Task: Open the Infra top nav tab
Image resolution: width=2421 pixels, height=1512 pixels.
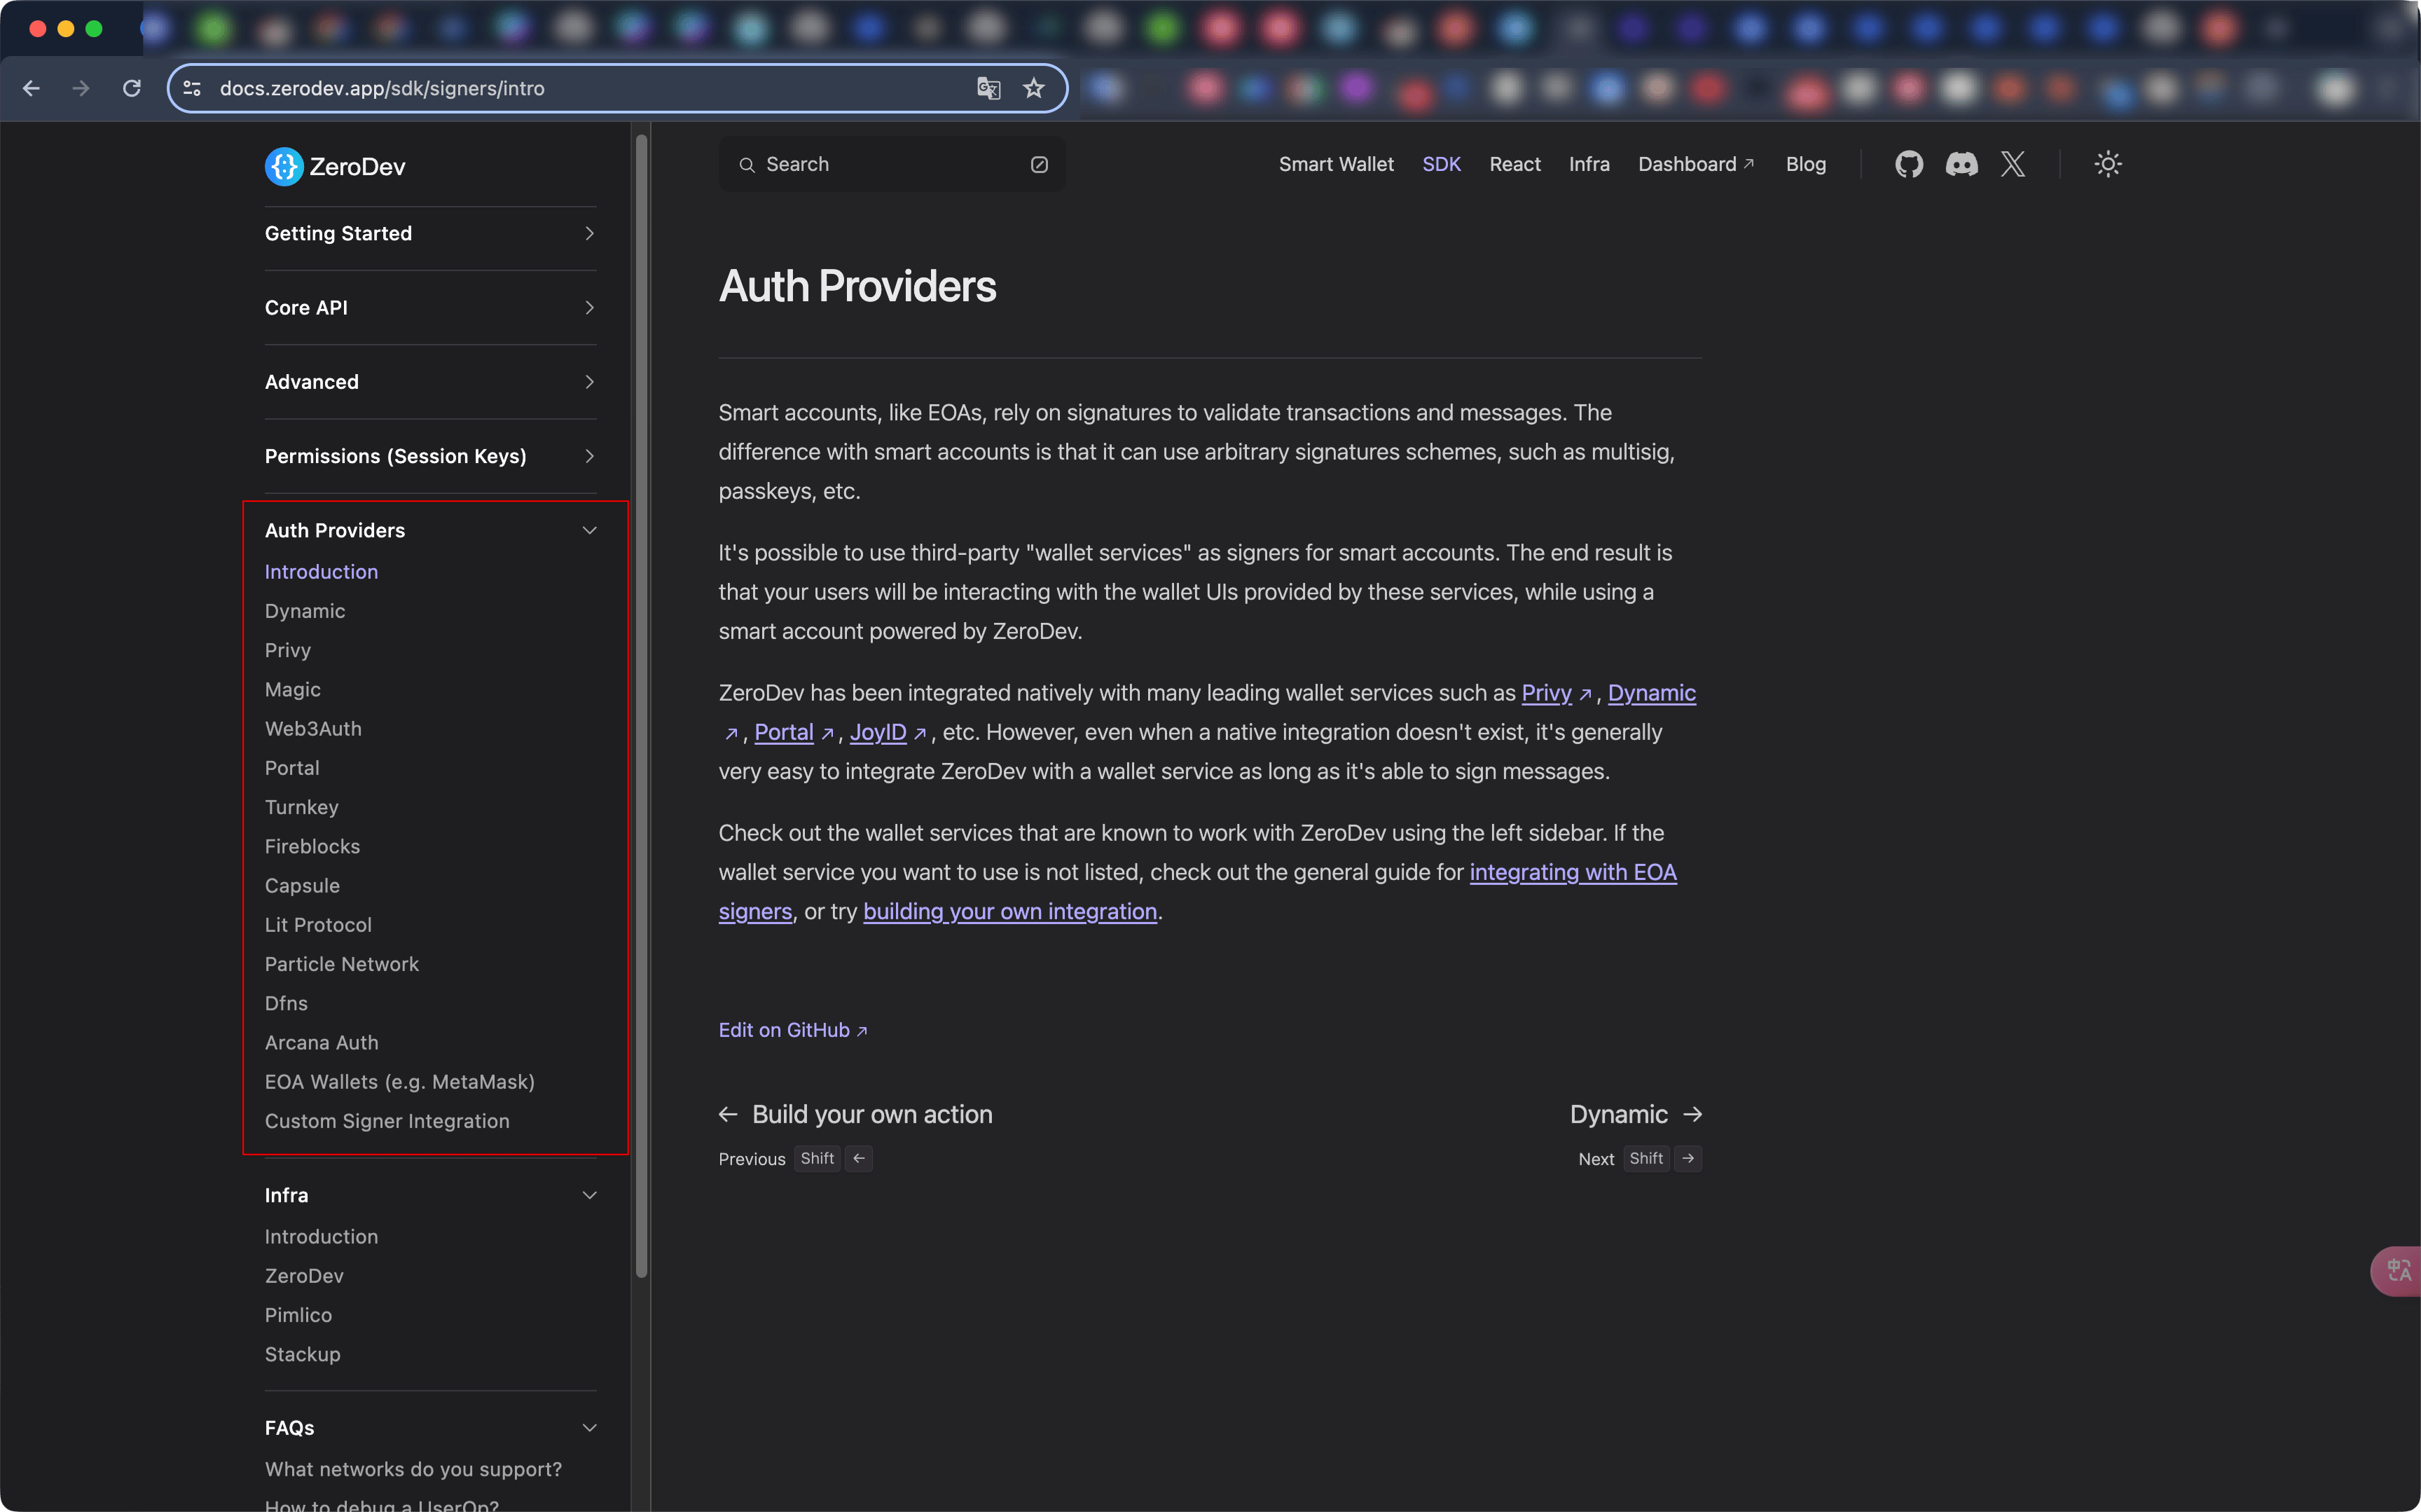Action: coord(1588,164)
